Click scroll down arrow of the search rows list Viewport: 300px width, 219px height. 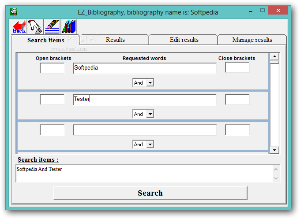pyautogui.click(x=274, y=150)
